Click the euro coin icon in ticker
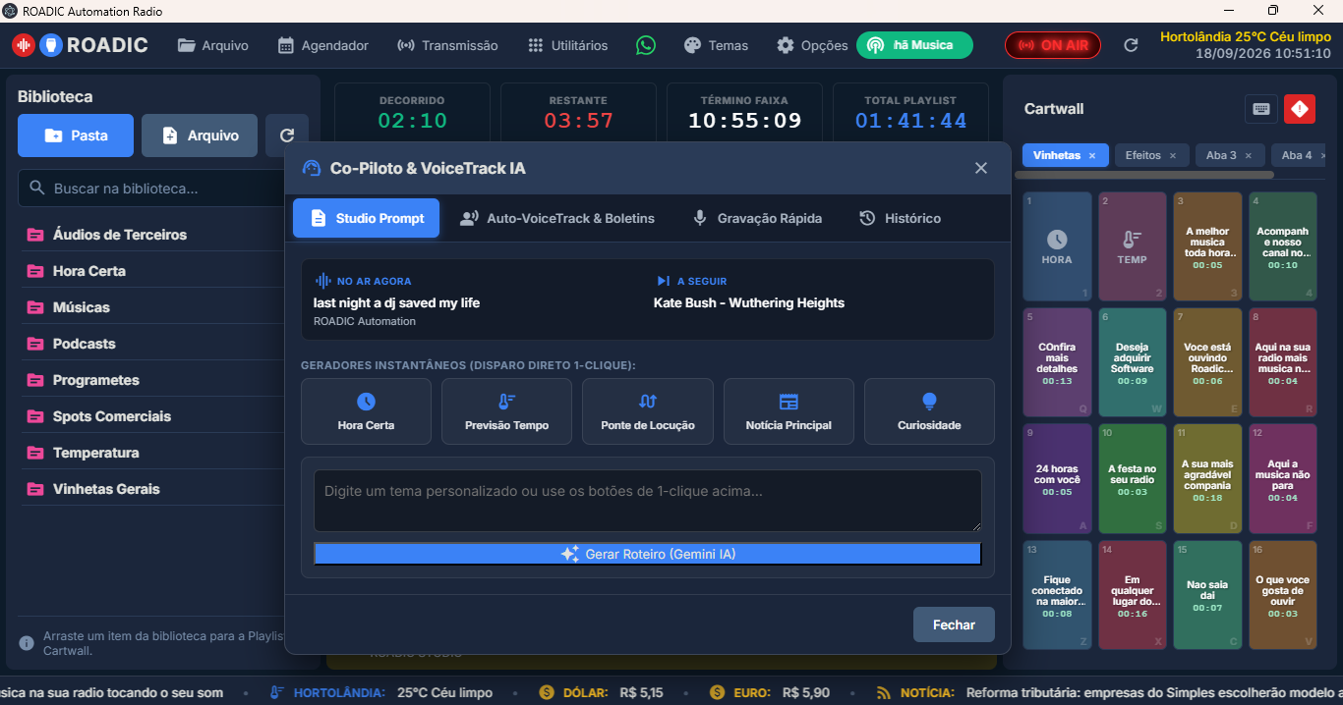The image size is (1343, 705). (717, 692)
